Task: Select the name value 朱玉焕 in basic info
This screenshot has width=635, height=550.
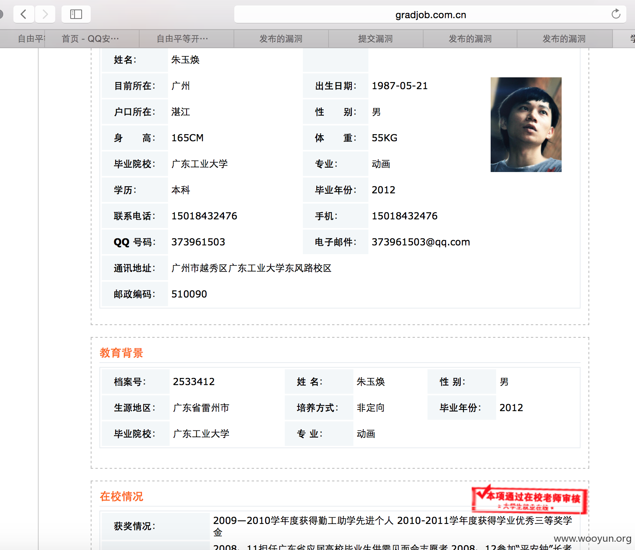Action: tap(185, 60)
